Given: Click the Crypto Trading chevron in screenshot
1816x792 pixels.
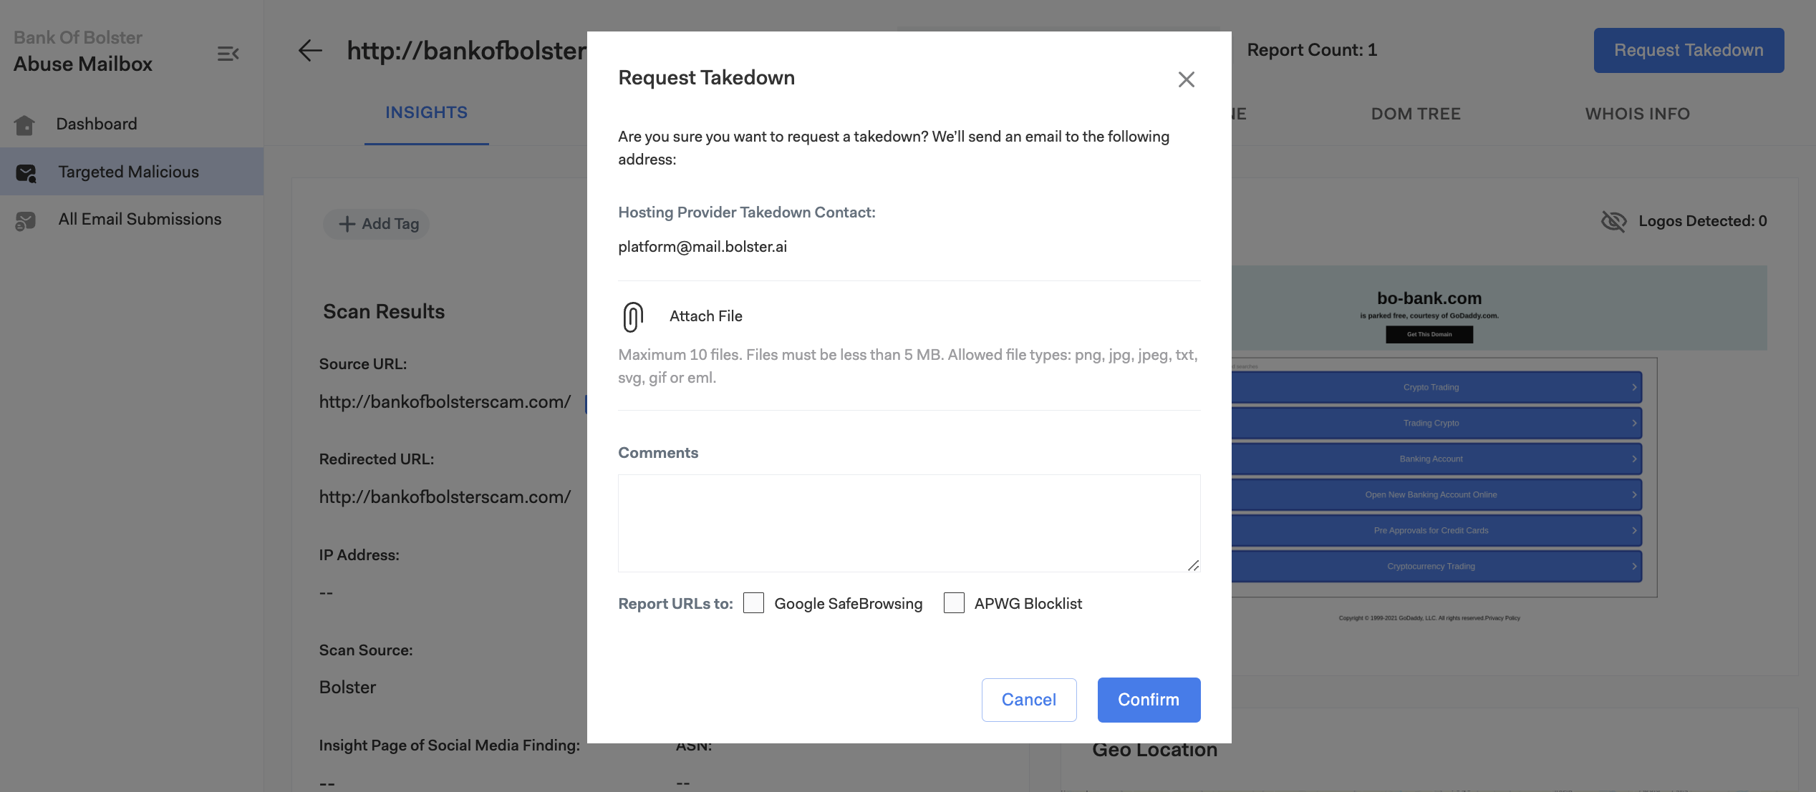Looking at the screenshot, I should [x=1634, y=387].
